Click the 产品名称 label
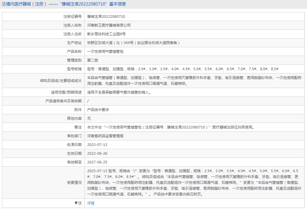 click(x=74, y=51)
